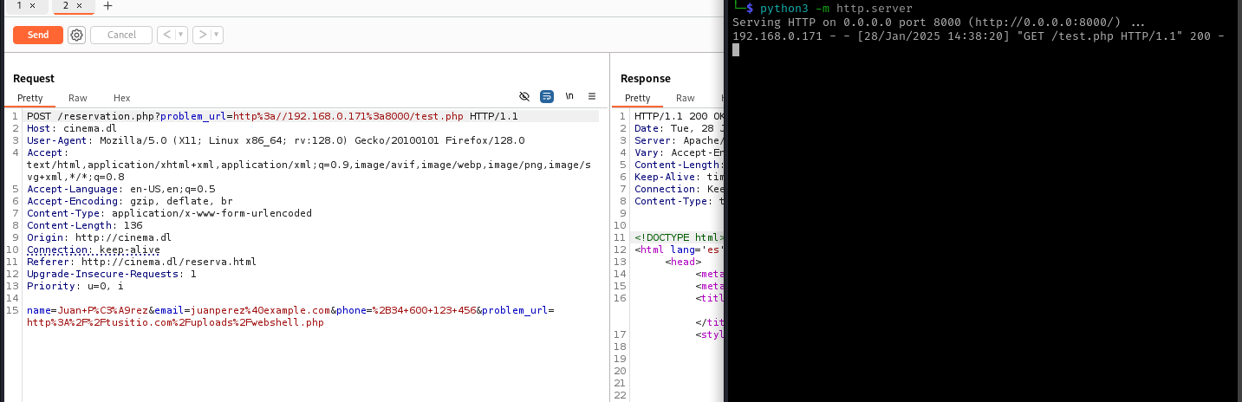Add a new Repeater tab with plus icon
Screen dimensions: 1242x402
(107, 5)
